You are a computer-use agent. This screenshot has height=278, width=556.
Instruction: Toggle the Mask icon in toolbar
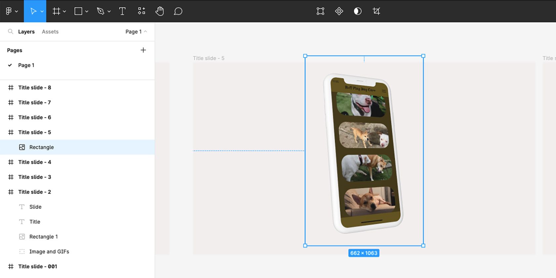pyautogui.click(x=357, y=11)
